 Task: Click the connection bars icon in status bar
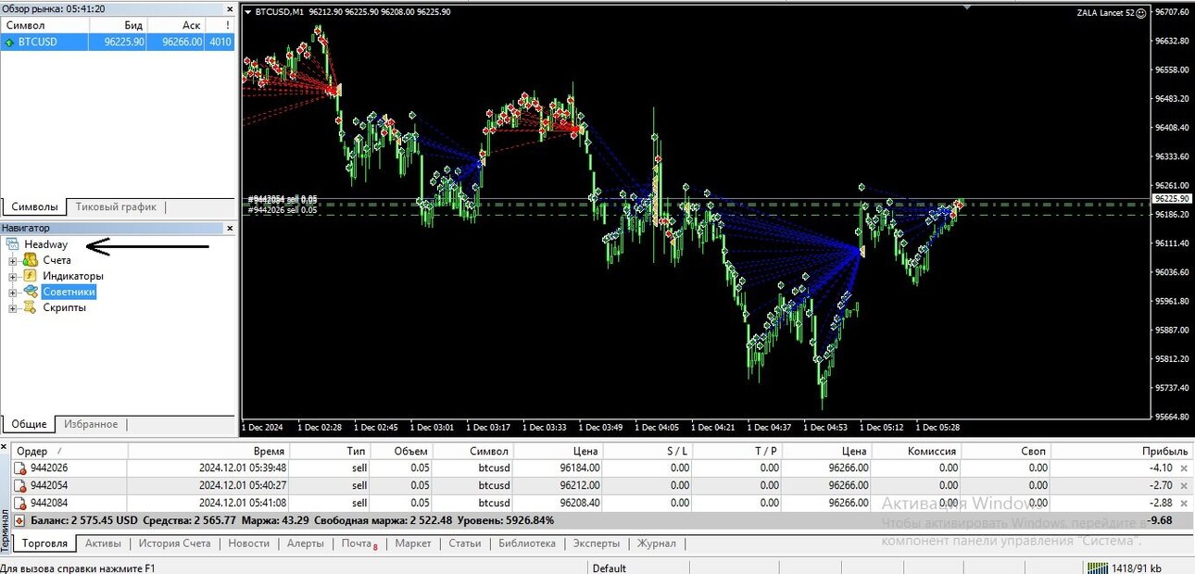1098,568
